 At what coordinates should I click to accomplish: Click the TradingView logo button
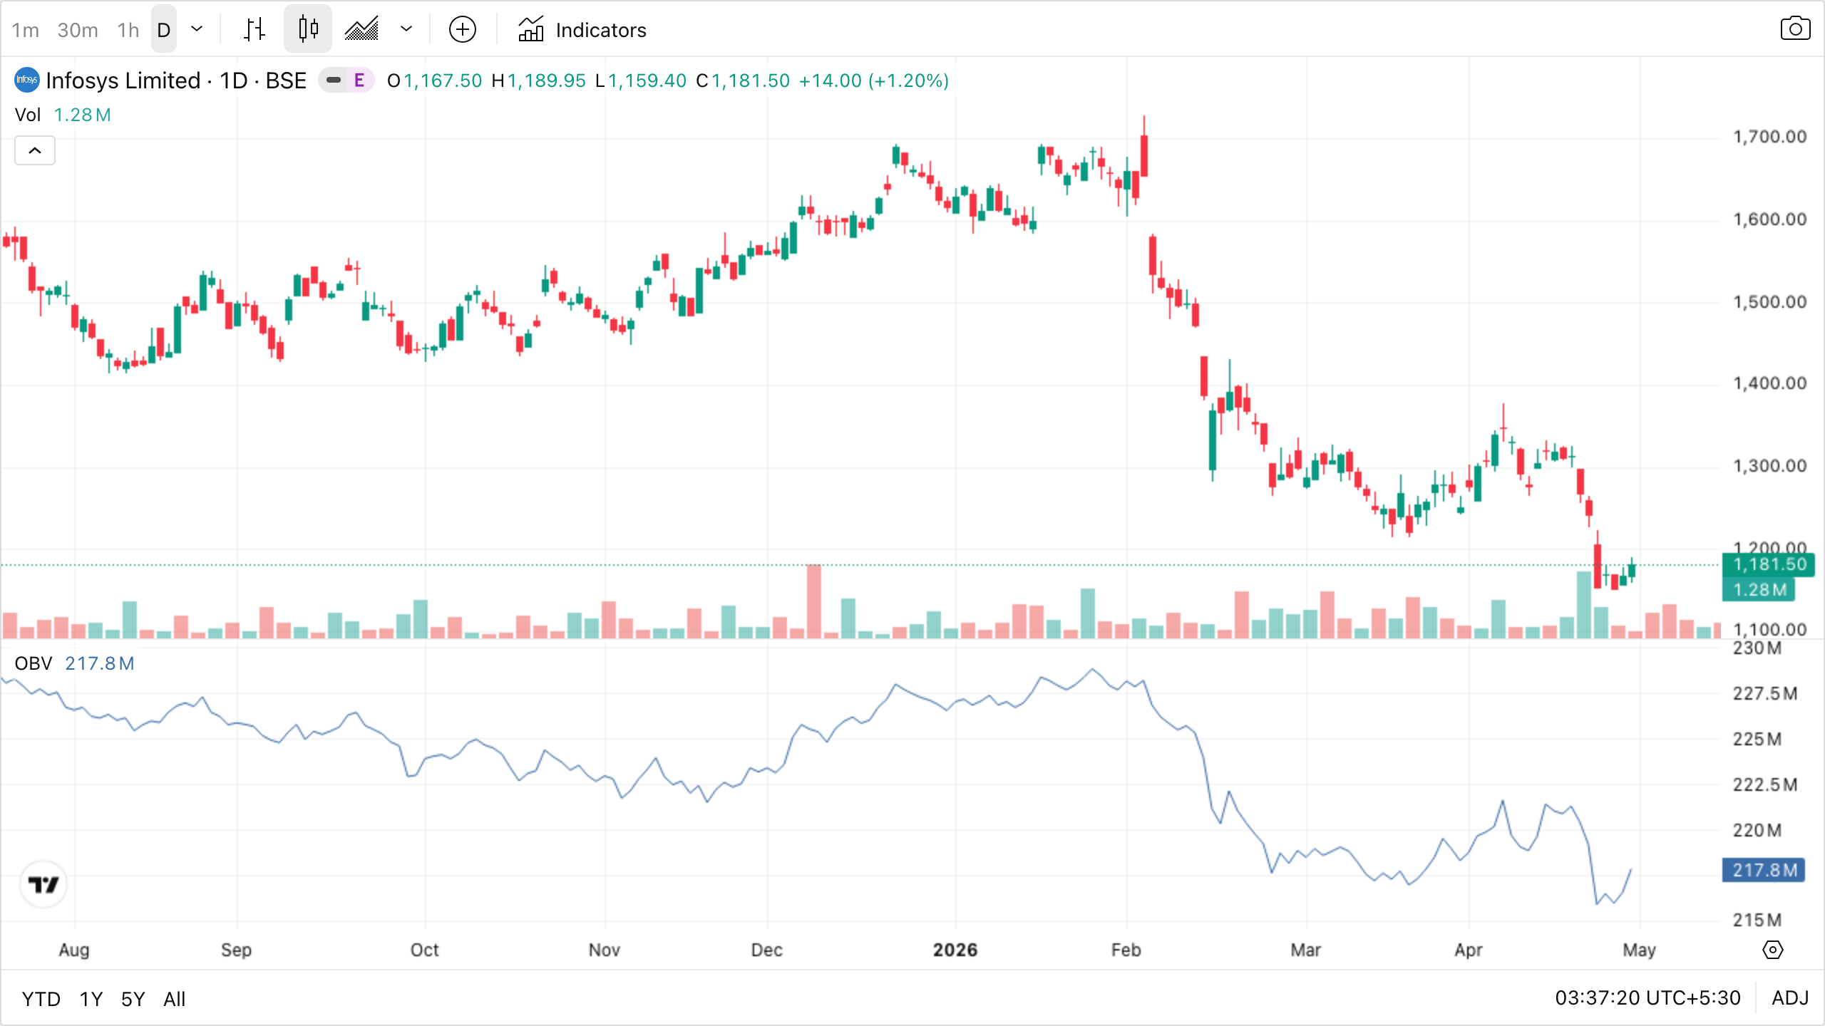43,884
